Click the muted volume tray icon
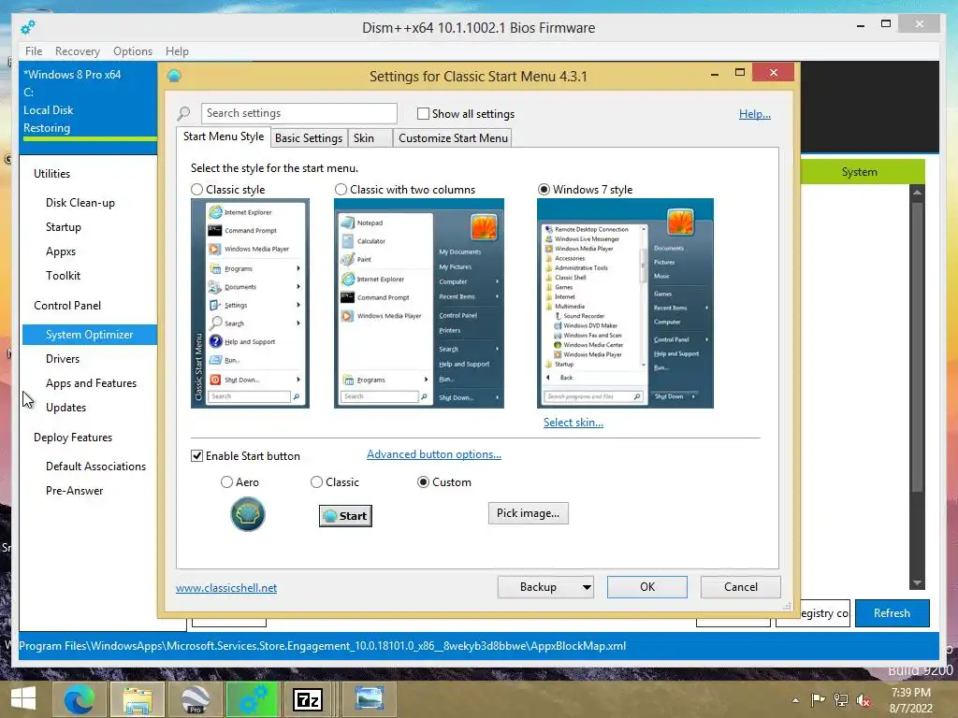 pyautogui.click(x=864, y=700)
